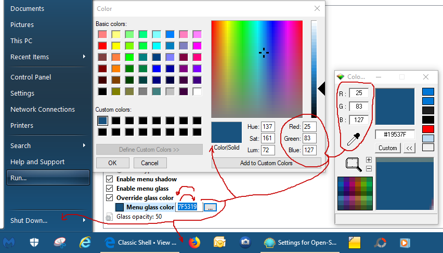Viewport: 443px width, 253px height.
Task: Select the red swatch in color utility
Action: click(x=428, y=129)
